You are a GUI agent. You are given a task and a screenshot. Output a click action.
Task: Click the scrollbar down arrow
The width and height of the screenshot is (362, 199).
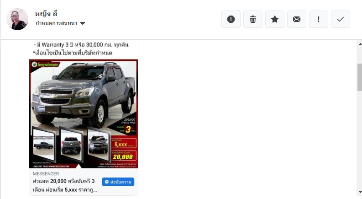pos(360,192)
